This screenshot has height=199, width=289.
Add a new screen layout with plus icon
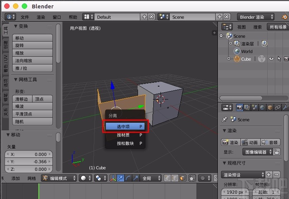[x=144, y=17]
